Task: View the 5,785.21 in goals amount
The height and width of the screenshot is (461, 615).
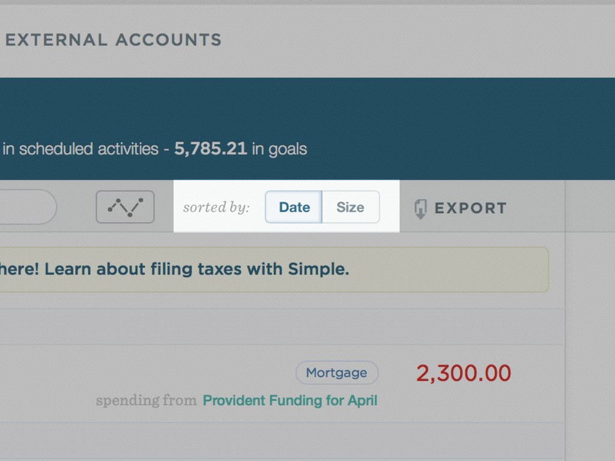Action: (x=211, y=149)
